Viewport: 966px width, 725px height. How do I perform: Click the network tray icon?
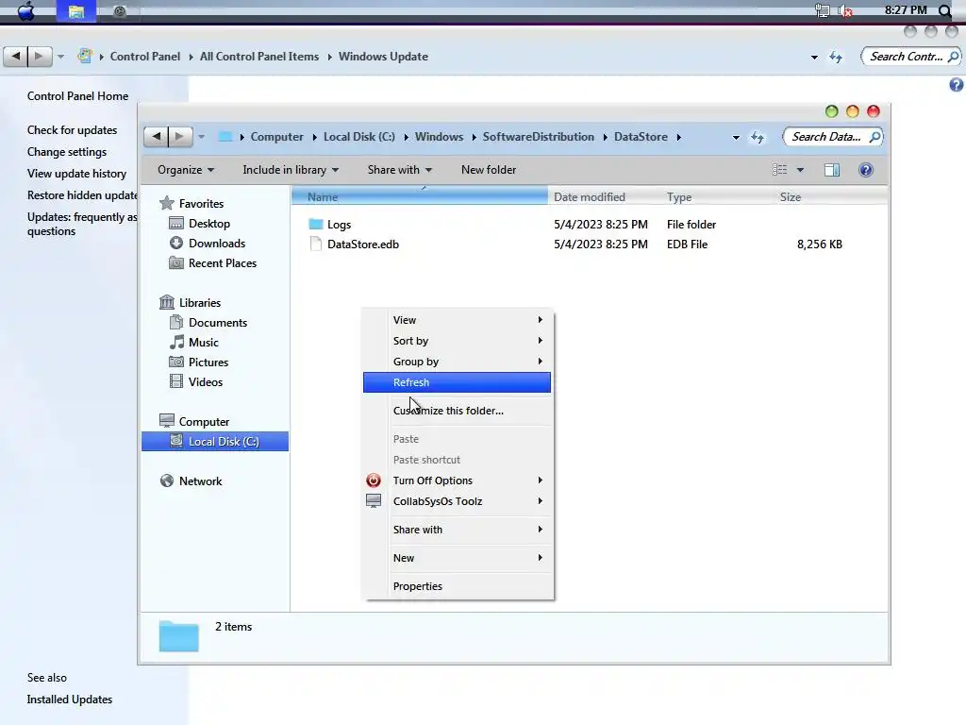(x=823, y=10)
